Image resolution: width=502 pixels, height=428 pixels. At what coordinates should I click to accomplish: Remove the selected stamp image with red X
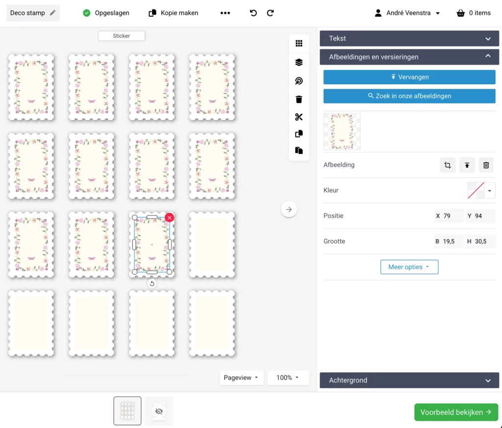pyautogui.click(x=169, y=217)
